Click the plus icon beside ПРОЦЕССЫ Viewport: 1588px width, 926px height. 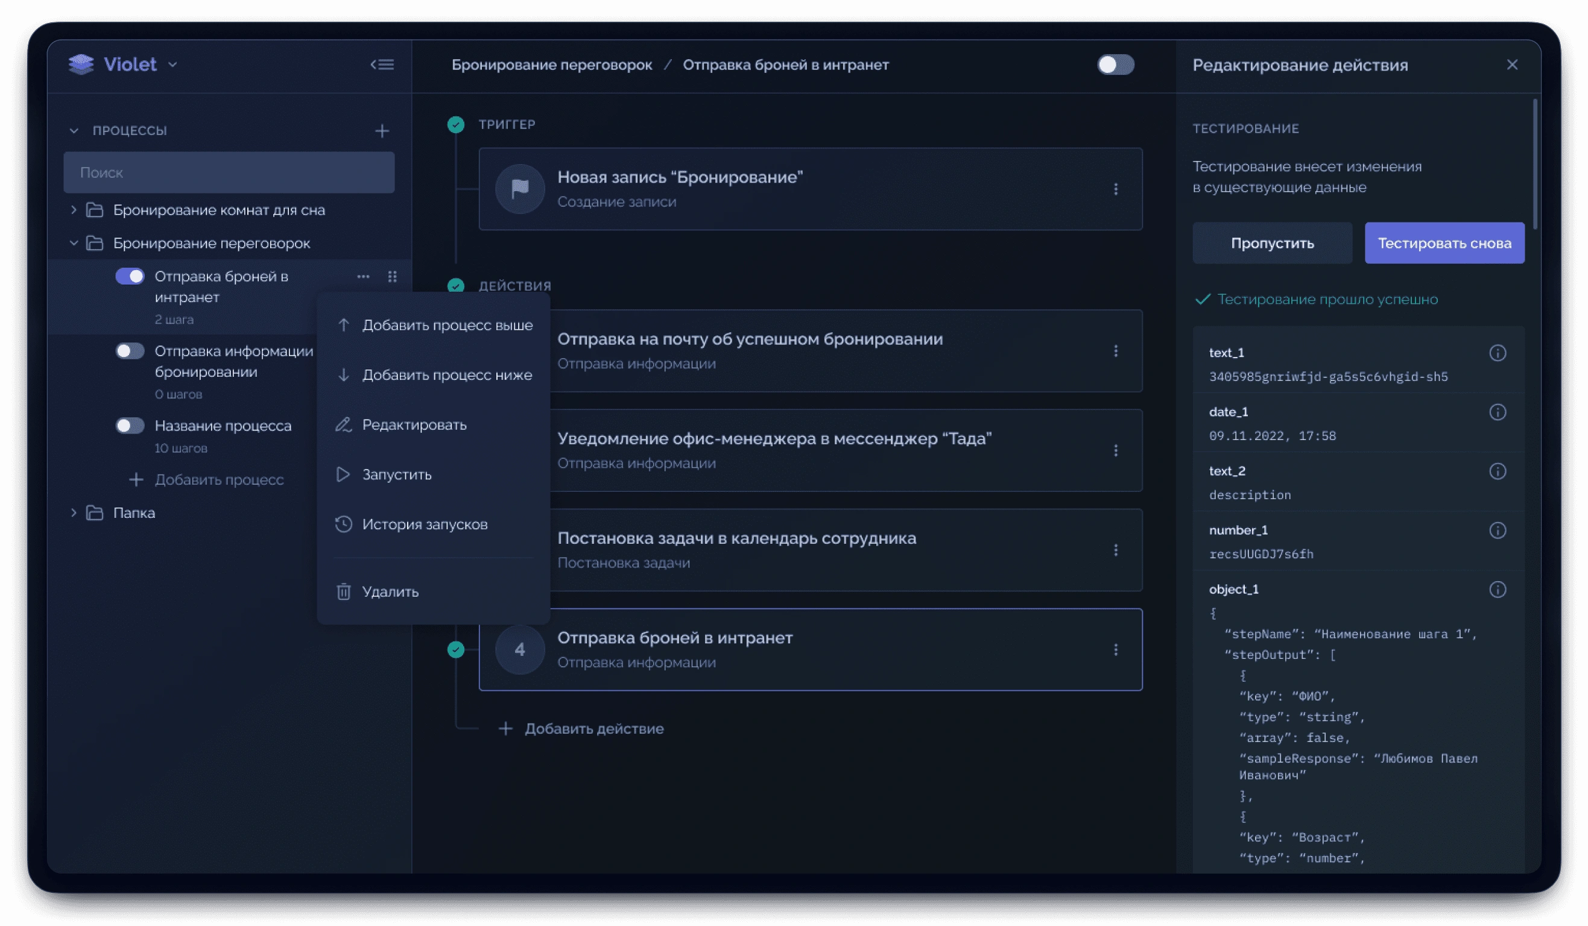tap(382, 131)
